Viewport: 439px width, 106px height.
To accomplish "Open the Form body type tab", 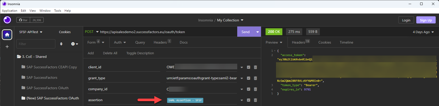I will (96, 42).
